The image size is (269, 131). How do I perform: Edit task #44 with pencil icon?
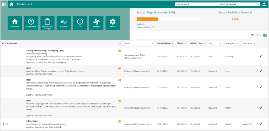pos(261,56)
